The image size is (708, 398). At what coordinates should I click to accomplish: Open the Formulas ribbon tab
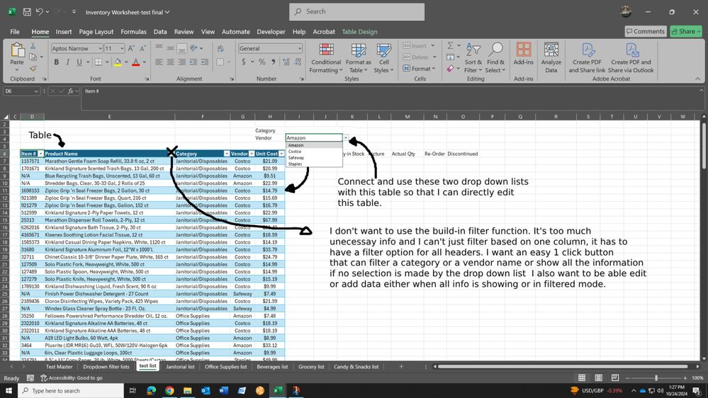point(134,32)
